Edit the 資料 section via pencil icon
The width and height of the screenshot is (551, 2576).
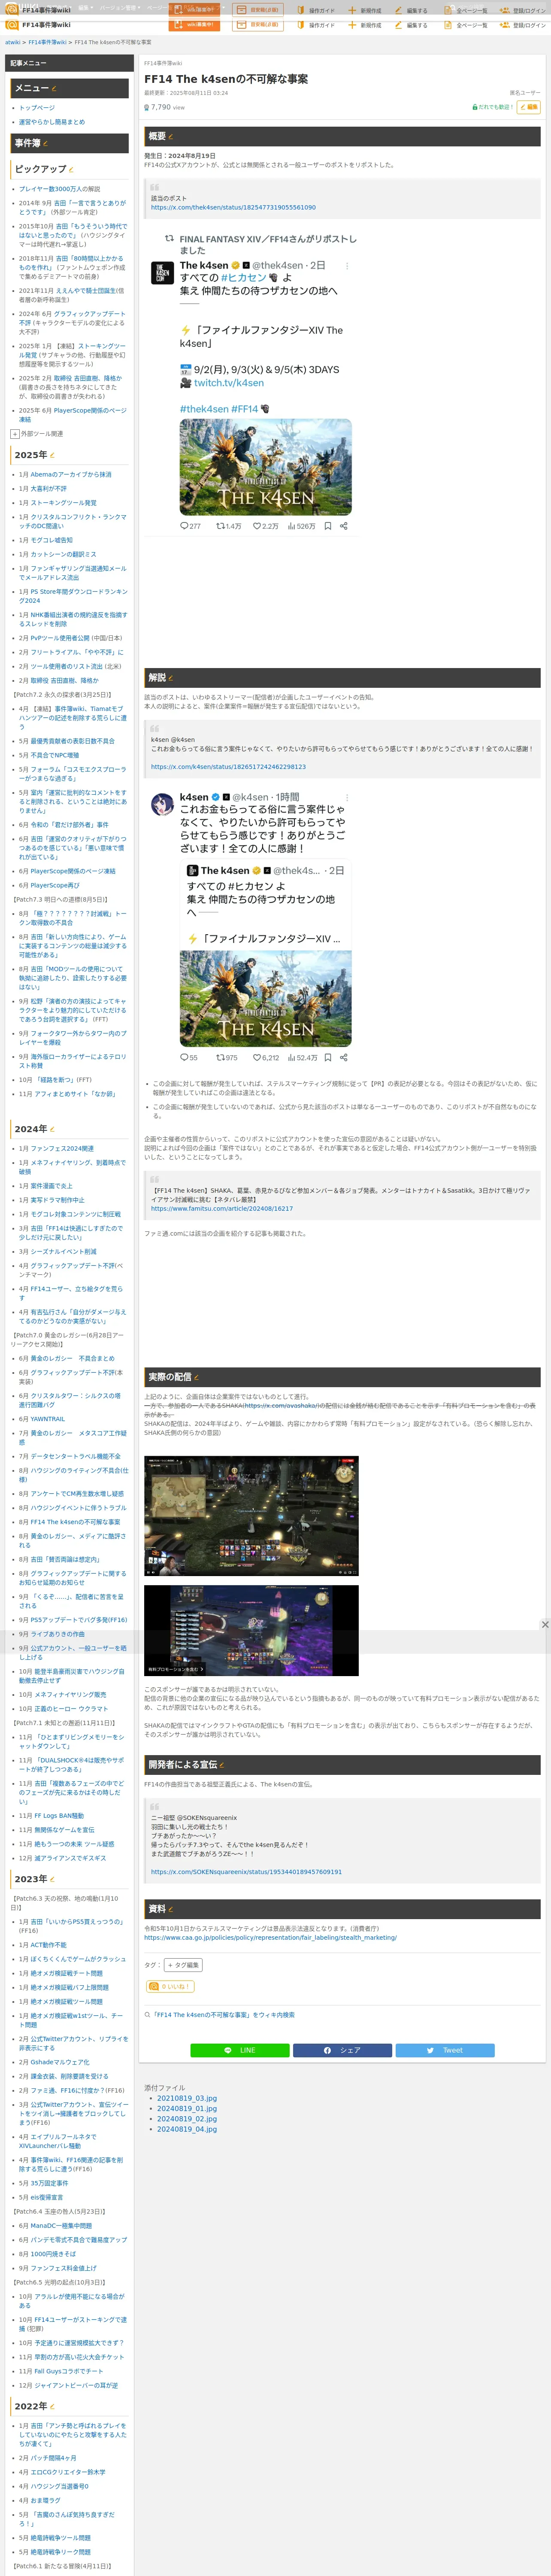(x=171, y=1909)
